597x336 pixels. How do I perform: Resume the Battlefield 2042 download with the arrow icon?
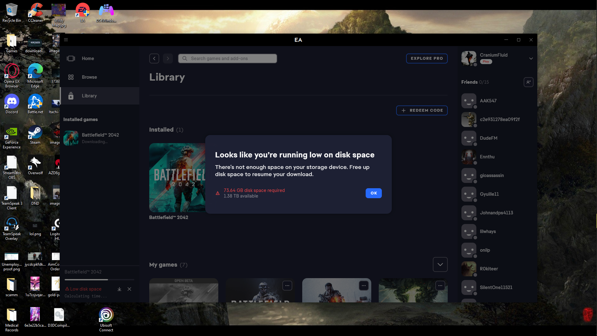point(119,289)
